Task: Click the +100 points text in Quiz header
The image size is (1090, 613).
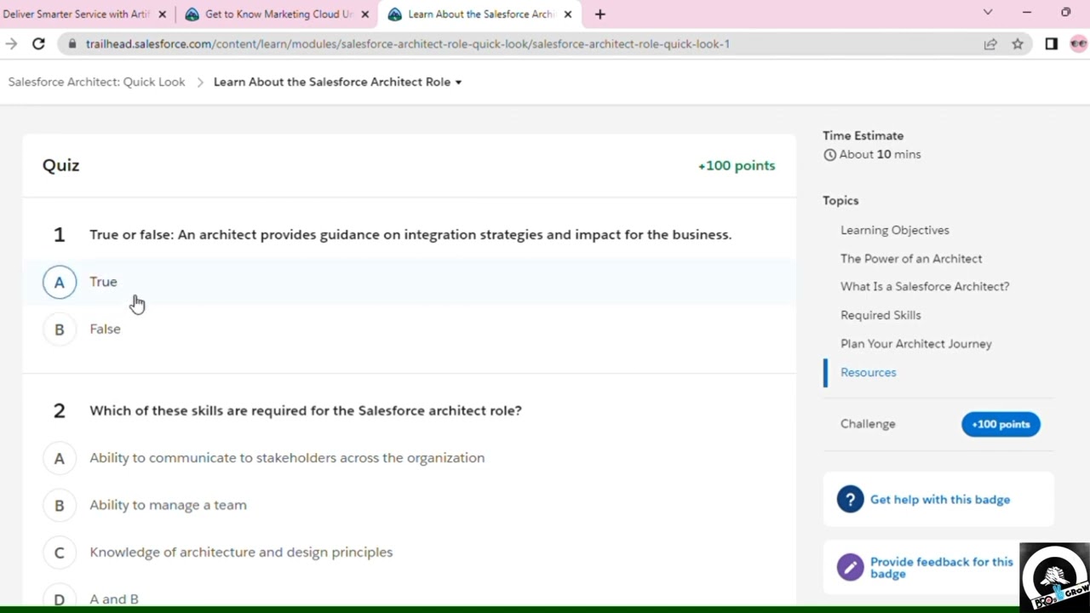Action: pyautogui.click(x=737, y=166)
